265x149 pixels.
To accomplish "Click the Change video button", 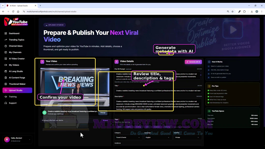I will point(103,113).
